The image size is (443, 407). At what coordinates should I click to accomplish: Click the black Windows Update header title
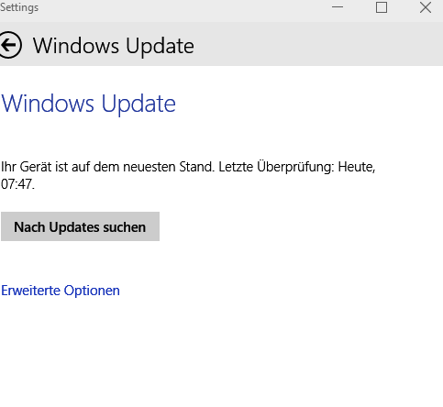point(114,46)
